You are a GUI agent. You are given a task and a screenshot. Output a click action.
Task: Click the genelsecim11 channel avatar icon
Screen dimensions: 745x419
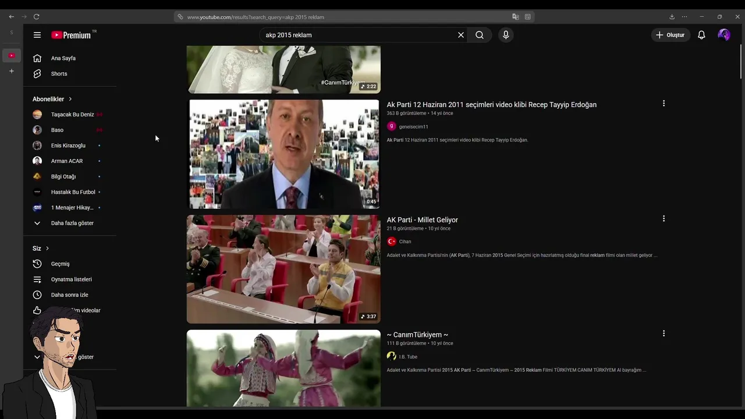(x=392, y=126)
